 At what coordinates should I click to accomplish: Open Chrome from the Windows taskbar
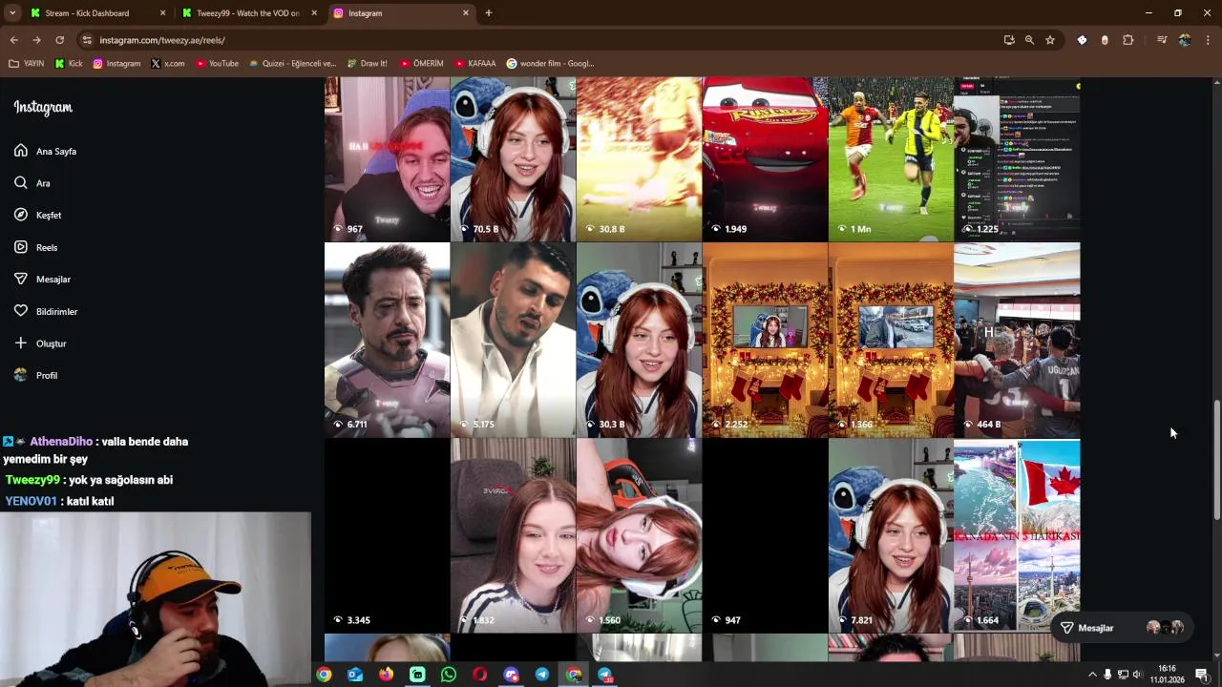tap(324, 675)
